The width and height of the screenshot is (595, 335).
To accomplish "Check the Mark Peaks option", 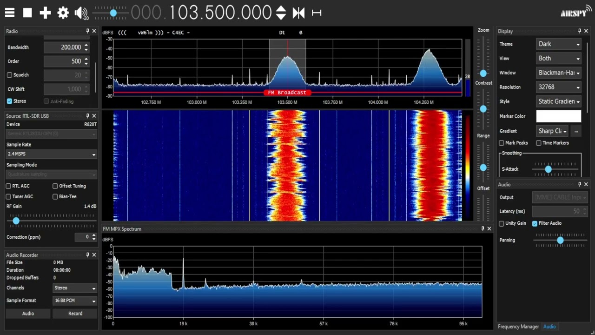I will click(x=502, y=143).
